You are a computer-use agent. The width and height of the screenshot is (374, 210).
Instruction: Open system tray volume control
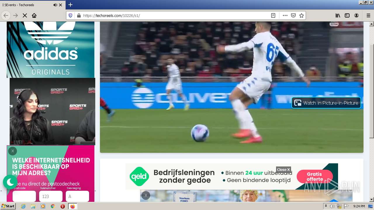[x=332, y=206]
